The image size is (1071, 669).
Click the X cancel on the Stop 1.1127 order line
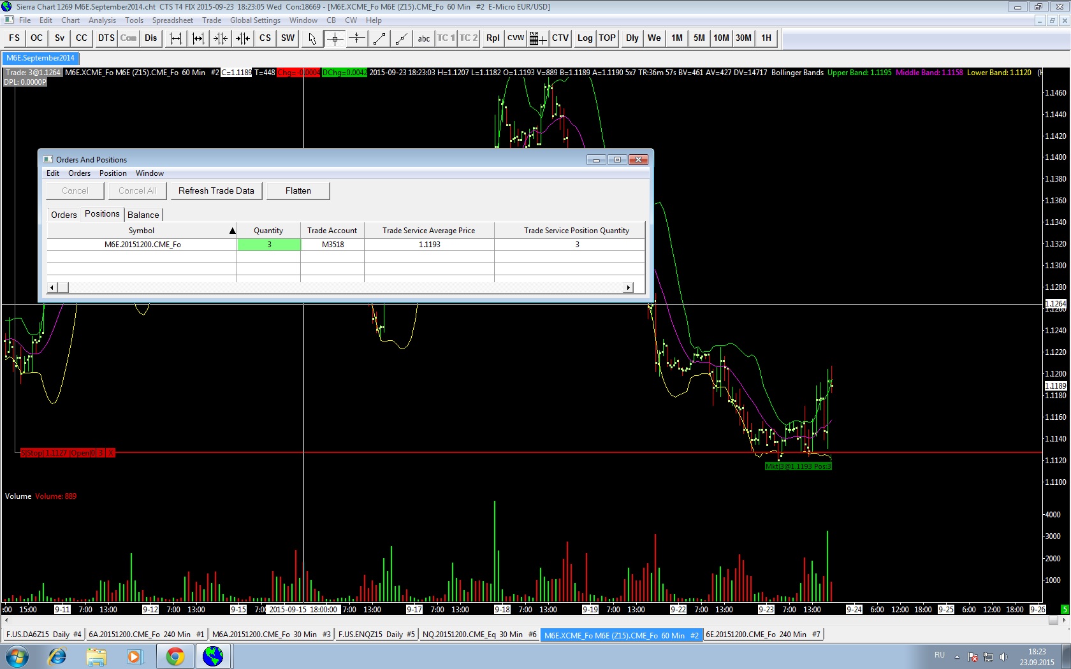click(111, 453)
